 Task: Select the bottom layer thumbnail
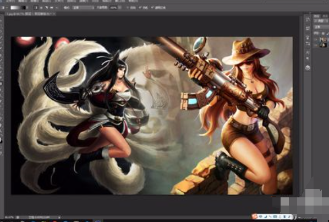(x=323, y=45)
